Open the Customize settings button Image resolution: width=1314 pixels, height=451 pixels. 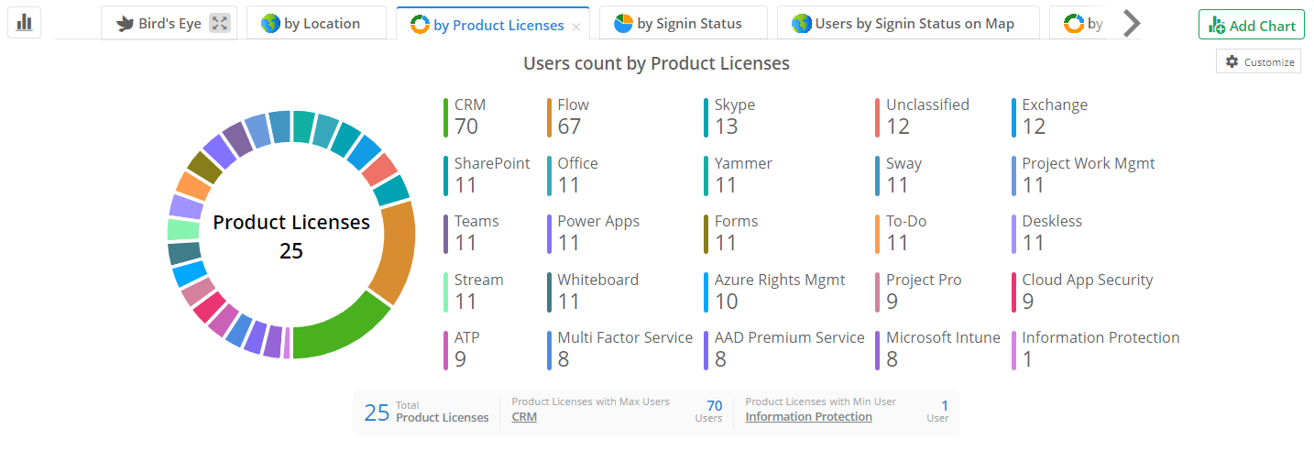click(x=1258, y=61)
